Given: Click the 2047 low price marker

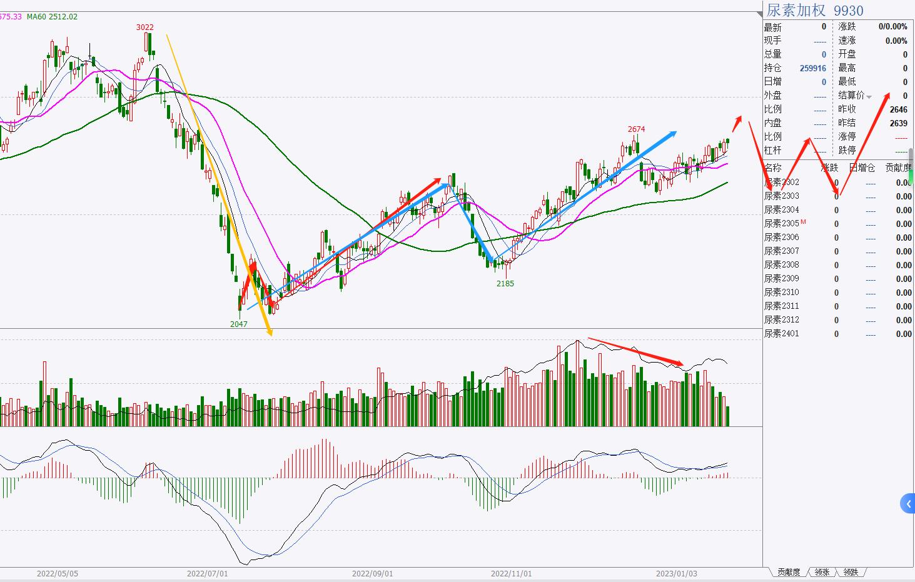Looking at the screenshot, I should (x=238, y=324).
